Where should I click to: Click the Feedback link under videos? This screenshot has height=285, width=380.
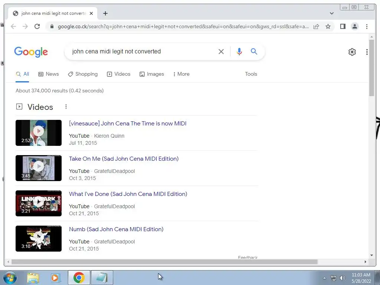(x=248, y=258)
